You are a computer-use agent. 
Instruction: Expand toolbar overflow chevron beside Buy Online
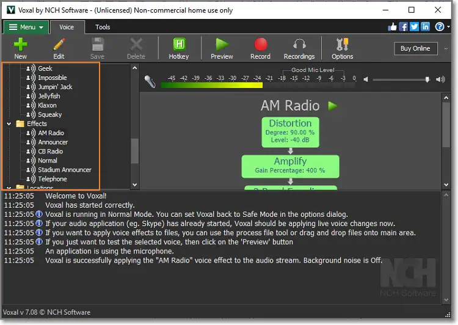(x=446, y=48)
